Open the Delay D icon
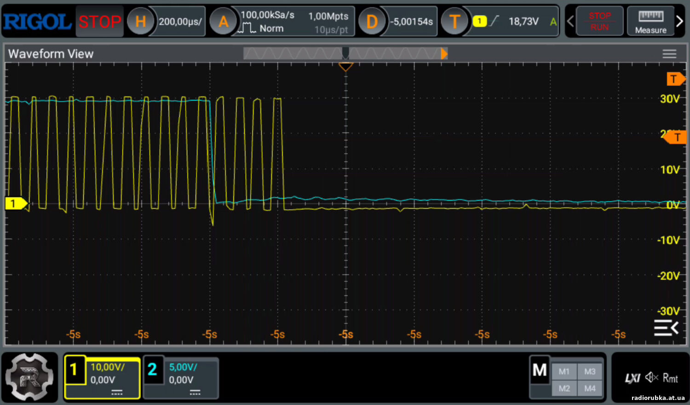Screen dimensions: 690x405 tap(372, 22)
